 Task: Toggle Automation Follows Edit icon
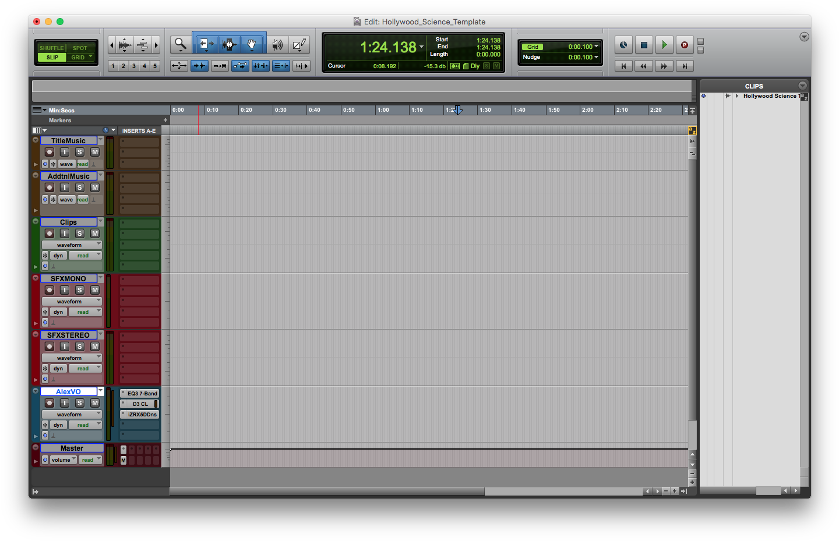[240, 66]
